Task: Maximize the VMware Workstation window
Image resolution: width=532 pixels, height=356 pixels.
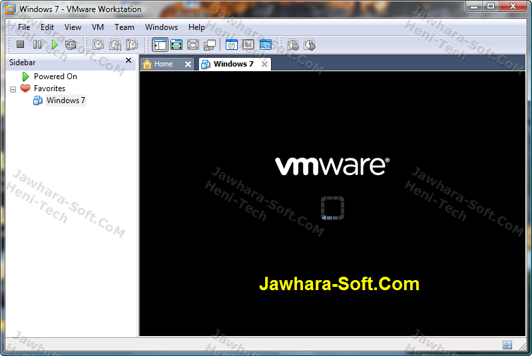Action: pos(491,6)
